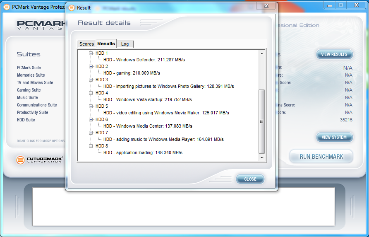Collapse the HDD 5 tree node

[91, 106]
